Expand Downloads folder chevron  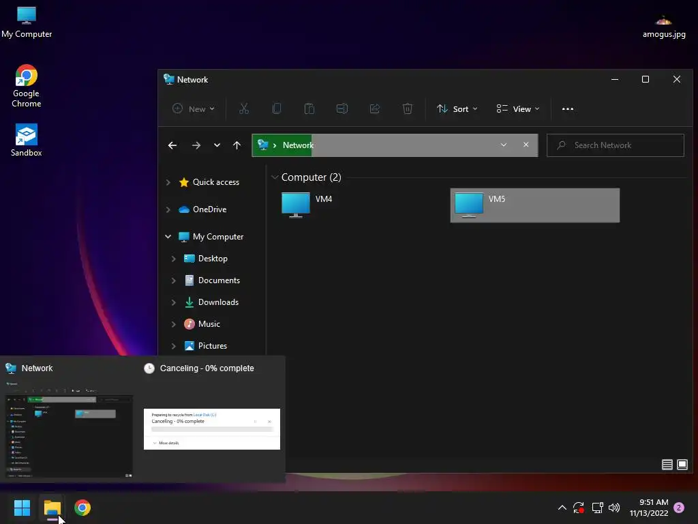coord(174,302)
